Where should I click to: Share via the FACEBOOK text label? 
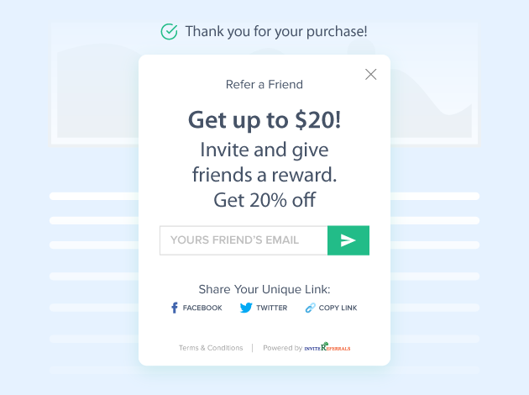point(202,308)
